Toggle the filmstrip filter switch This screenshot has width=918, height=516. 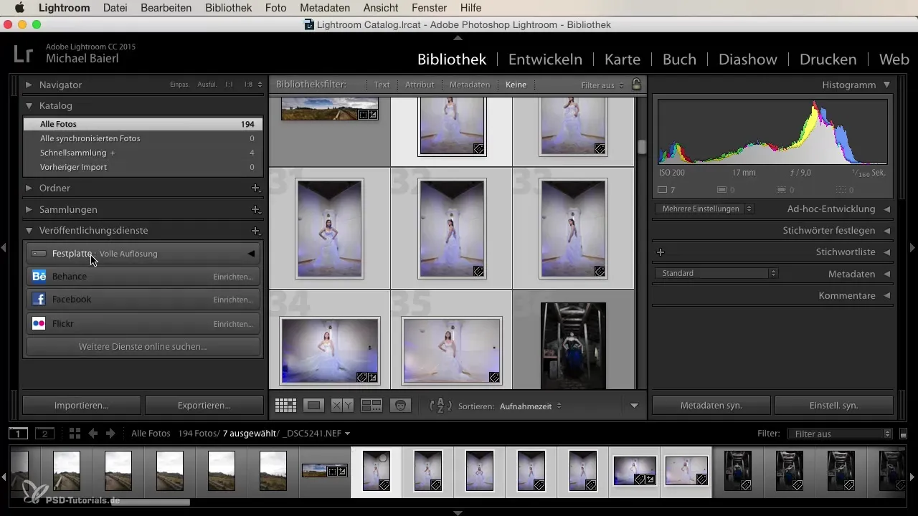pyautogui.click(x=903, y=434)
